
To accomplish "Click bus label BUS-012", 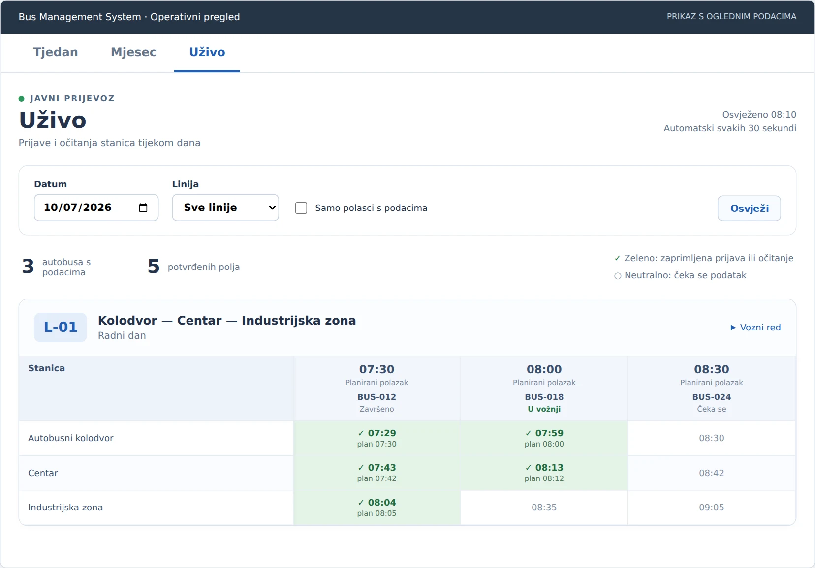I will coord(377,397).
